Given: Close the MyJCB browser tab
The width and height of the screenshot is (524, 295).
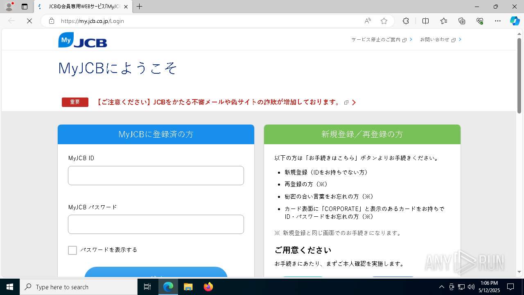Looking at the screenshot, I should (126, 7).
